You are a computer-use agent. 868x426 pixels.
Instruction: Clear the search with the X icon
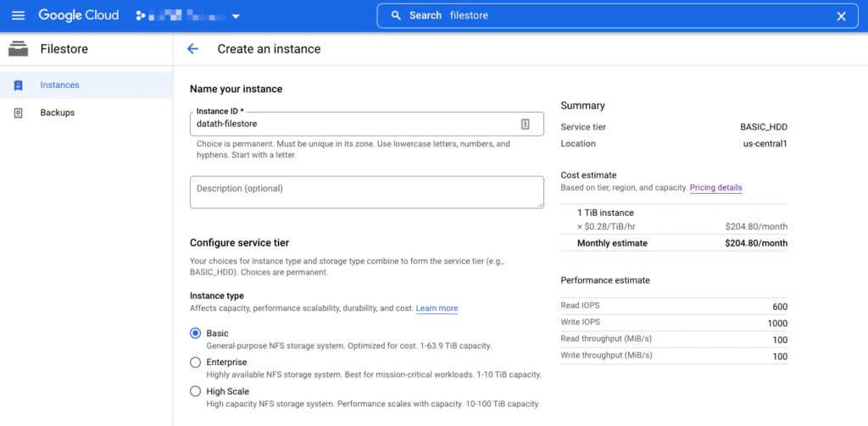(841, 16)
